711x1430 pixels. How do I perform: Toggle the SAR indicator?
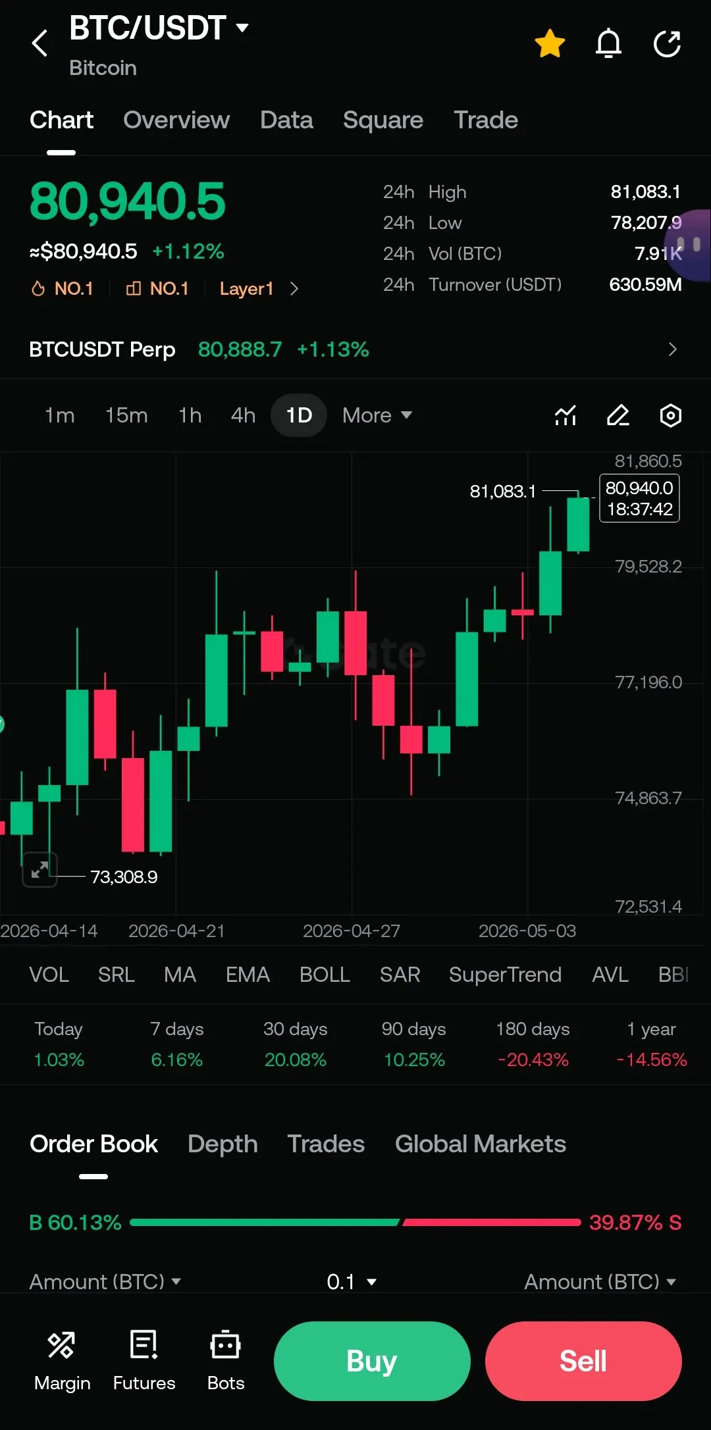pyautogui.click(x=400, y=975)
